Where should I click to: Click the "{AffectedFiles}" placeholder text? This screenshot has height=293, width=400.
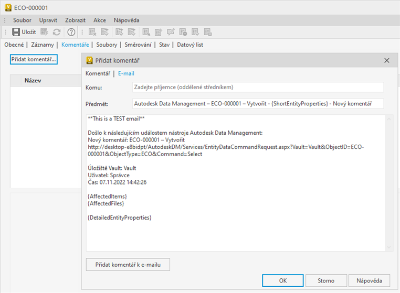[106, 203]
